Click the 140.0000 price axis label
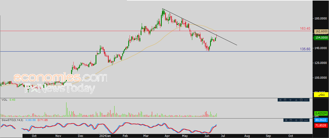This screenshot has width=329, height=138. click(x=321, y=48)
